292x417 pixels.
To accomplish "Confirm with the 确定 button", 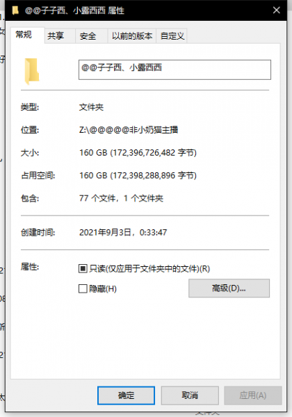I will pyautogui.click(x=126, y=395).
